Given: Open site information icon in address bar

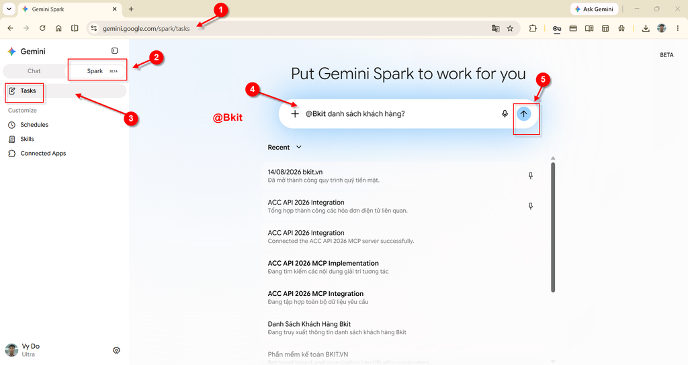Looking at the screenshot, I should click(93, 28).
